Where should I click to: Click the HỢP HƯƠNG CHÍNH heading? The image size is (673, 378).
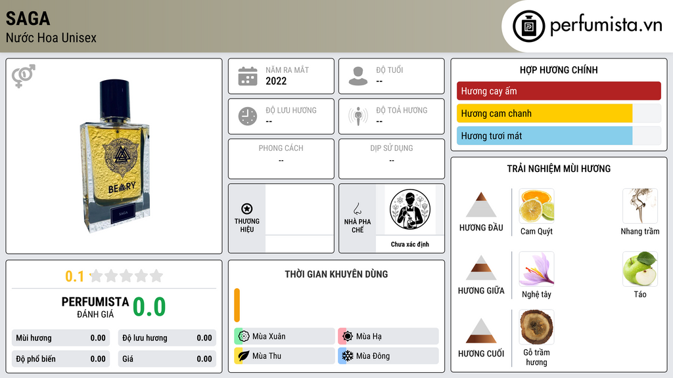559,70
